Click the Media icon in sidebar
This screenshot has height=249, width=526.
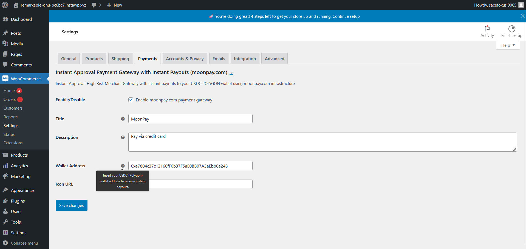(5, 44)
